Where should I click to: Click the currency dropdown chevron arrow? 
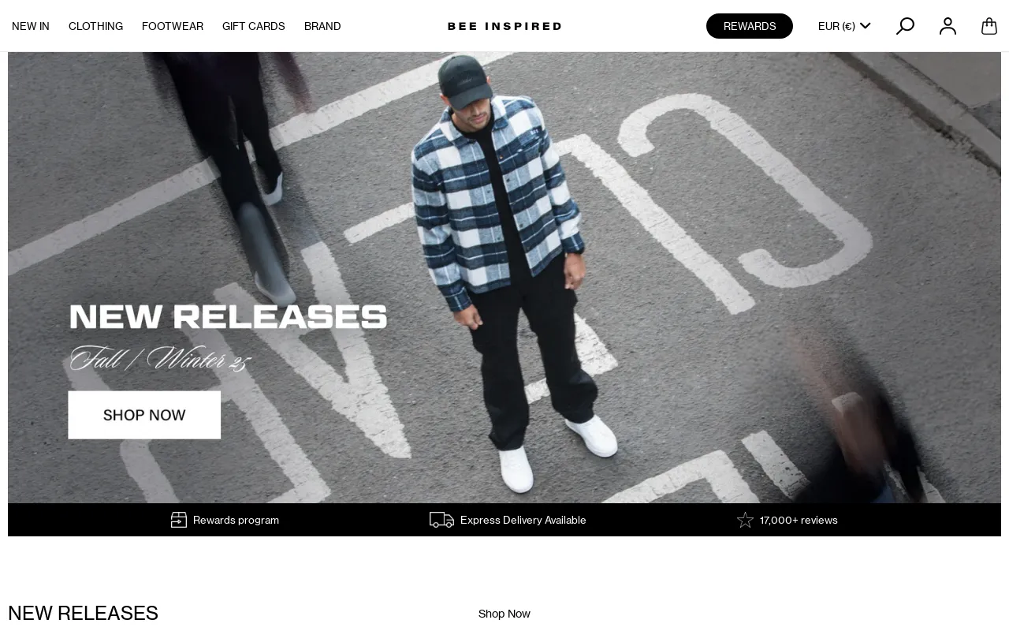click(865, 26)
